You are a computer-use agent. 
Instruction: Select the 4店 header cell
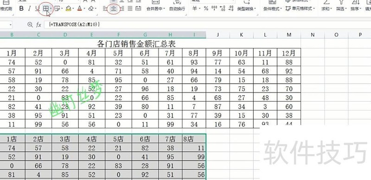[x=91, y=139]
